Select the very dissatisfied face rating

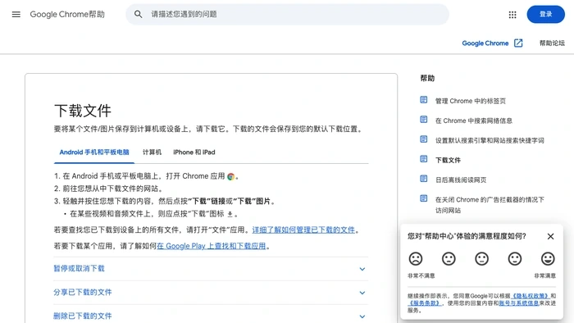[x=416, y=258]
